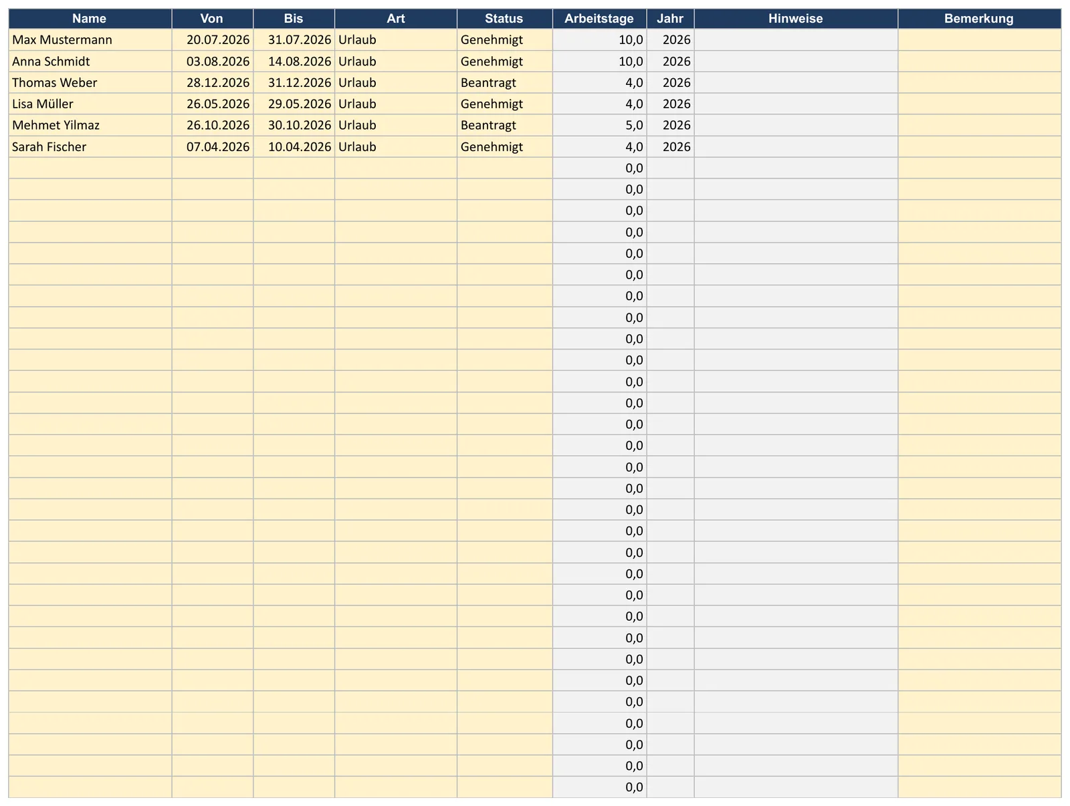This screenshot has height=806, width=1070.
Task: Select the end date 31.12.2026
Action: tap(294, 83)
